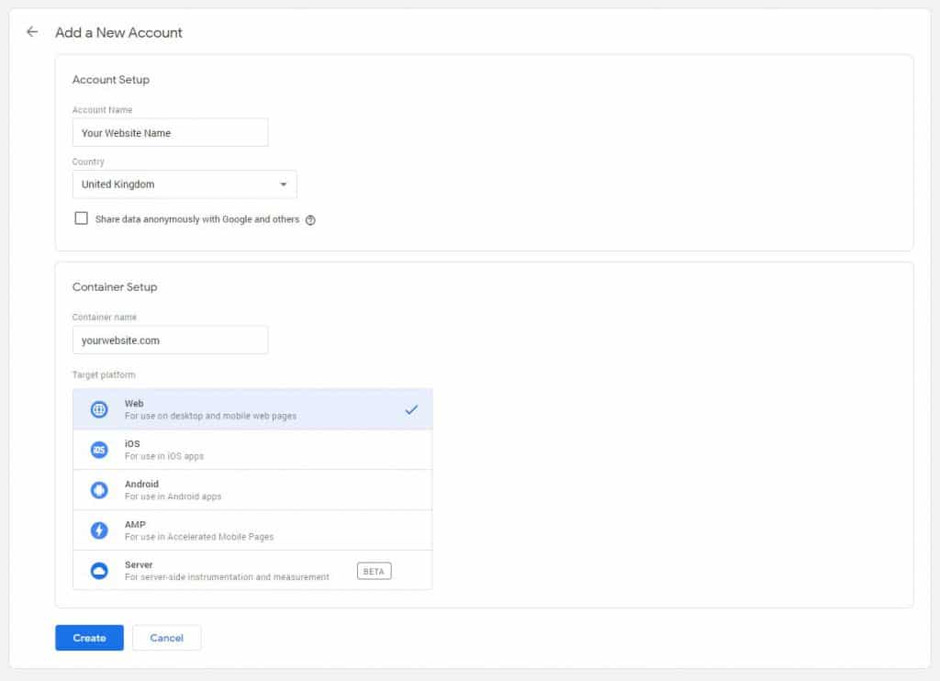The height and width of the screenshot is (681, 940).
Task: Click the AMP lightning bolt icon
Action: 99,530
